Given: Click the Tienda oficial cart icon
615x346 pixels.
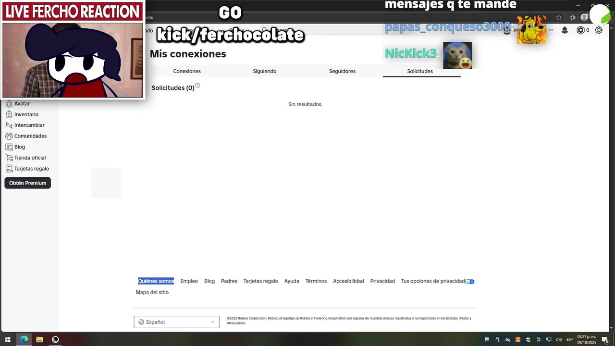Looking at the screenshot, I should point(9,158).
